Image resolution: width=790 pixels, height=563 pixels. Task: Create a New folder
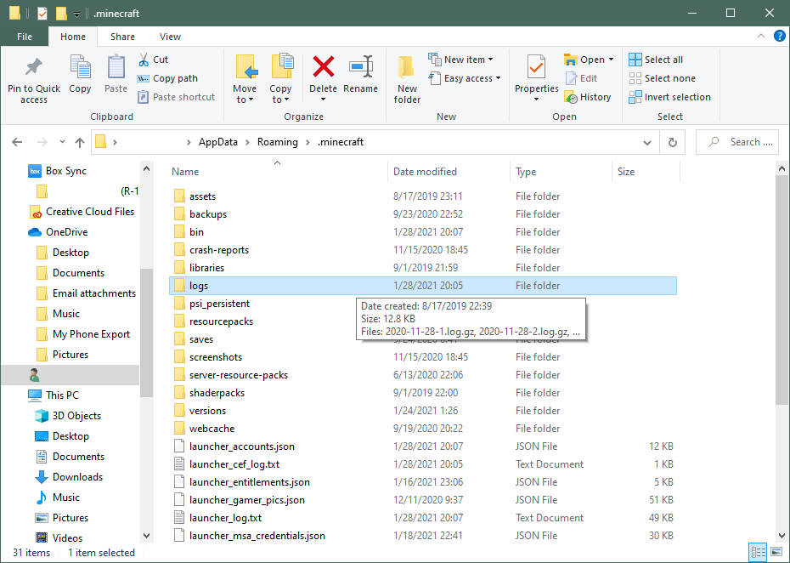406,77
